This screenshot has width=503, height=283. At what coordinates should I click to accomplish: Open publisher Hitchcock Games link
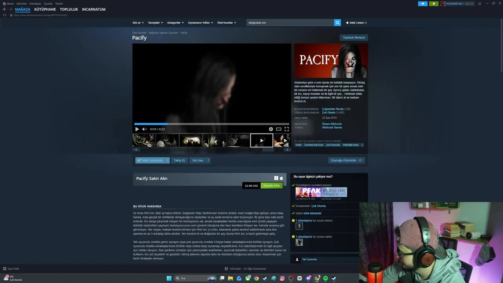pyautogui.click(x=332, y=127)
